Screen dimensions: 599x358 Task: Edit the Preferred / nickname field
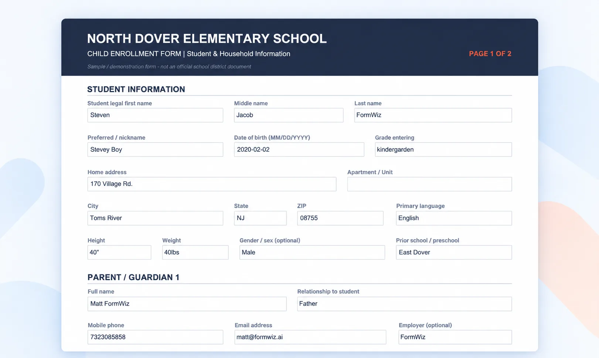point(155,149)
